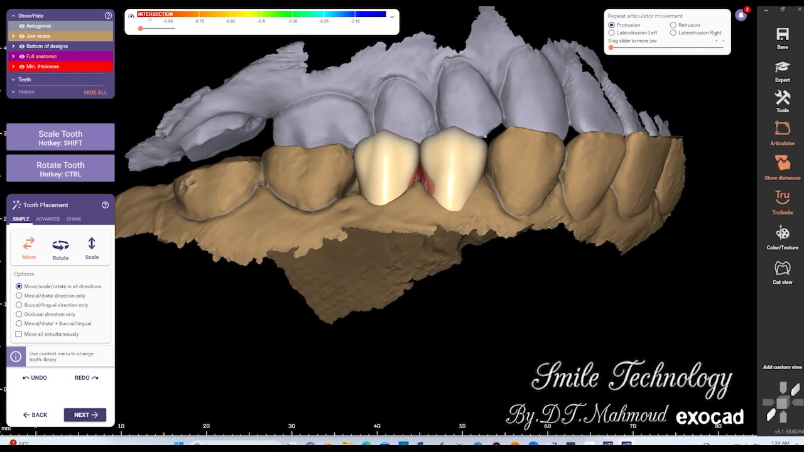Click the UNDO button
The height and width of the screenshot is (452, 804).
[x=35, y=378]
